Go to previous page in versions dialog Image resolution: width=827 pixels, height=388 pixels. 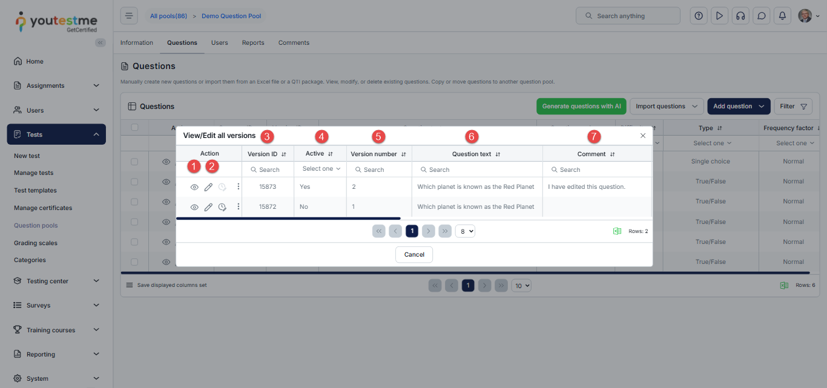tap(395, 231)
